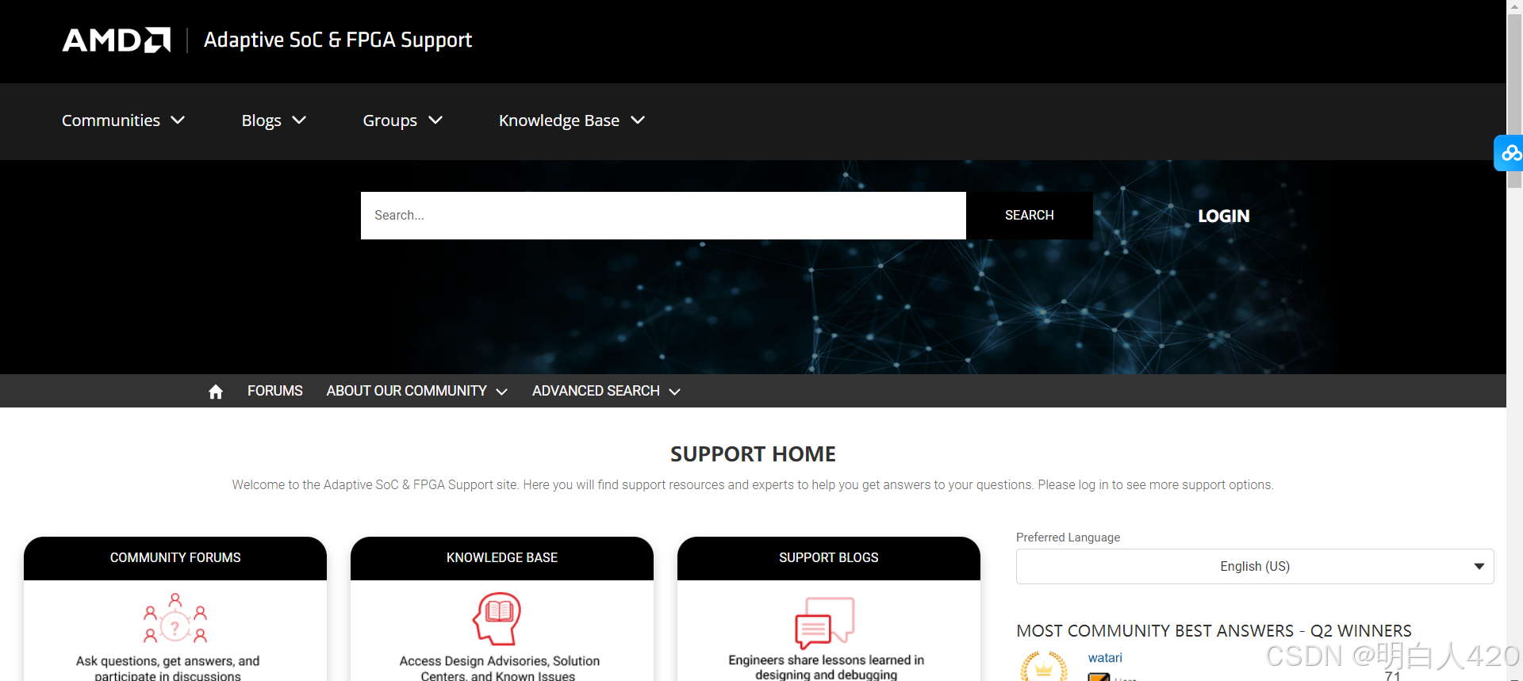Expand the Knowledge Base top menu
Viewport: 1523px width, 681px height.
572,121
